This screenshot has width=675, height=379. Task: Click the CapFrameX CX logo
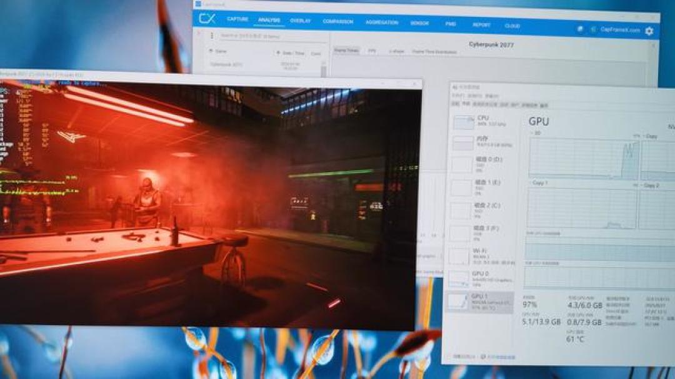207,19
